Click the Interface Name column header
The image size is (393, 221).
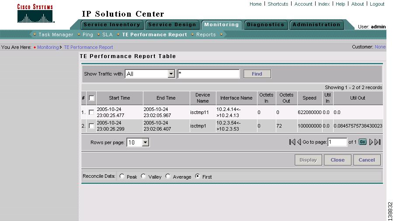click(236, 98)
